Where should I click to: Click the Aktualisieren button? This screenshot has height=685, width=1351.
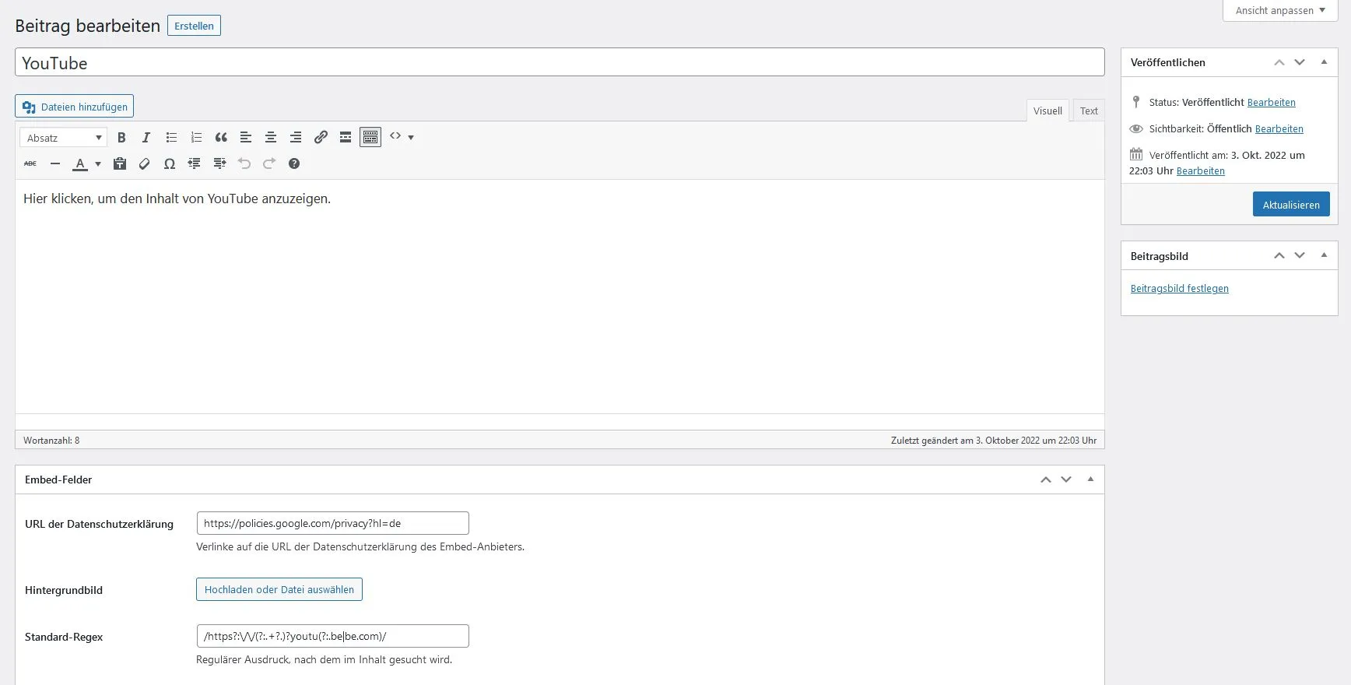pyautogui.click(x=1291, y=205)
